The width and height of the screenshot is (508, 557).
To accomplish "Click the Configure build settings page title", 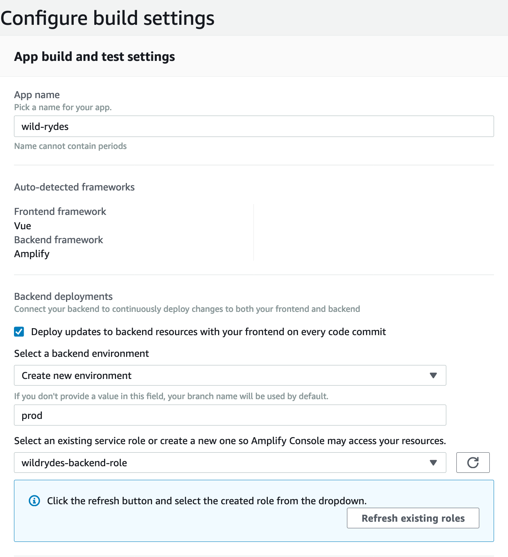I will pyautogui.click(x=107, y=18).
